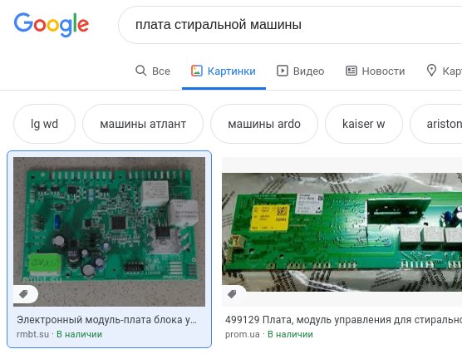Click the map pin icon for Карты
The height and width of the screenshot is (354, 462).
click(431, 71)
